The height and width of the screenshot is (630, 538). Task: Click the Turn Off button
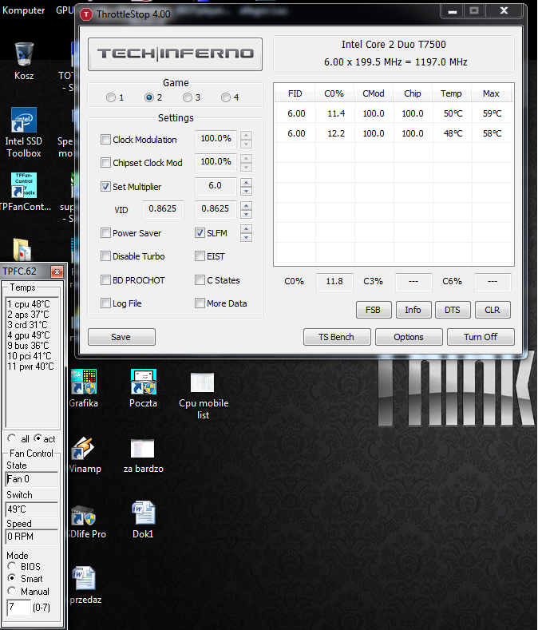tap(481, 337)
